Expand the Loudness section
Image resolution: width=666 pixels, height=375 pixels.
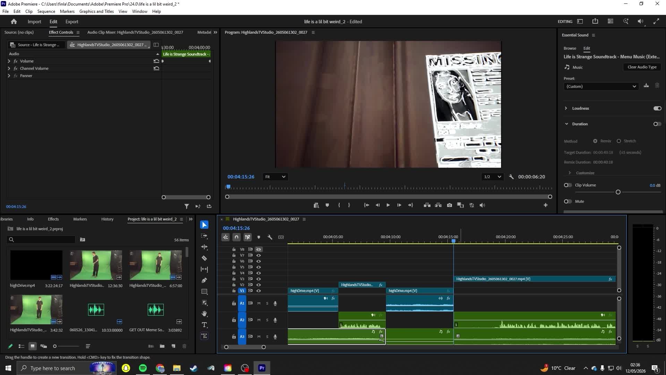coord(566,108)
